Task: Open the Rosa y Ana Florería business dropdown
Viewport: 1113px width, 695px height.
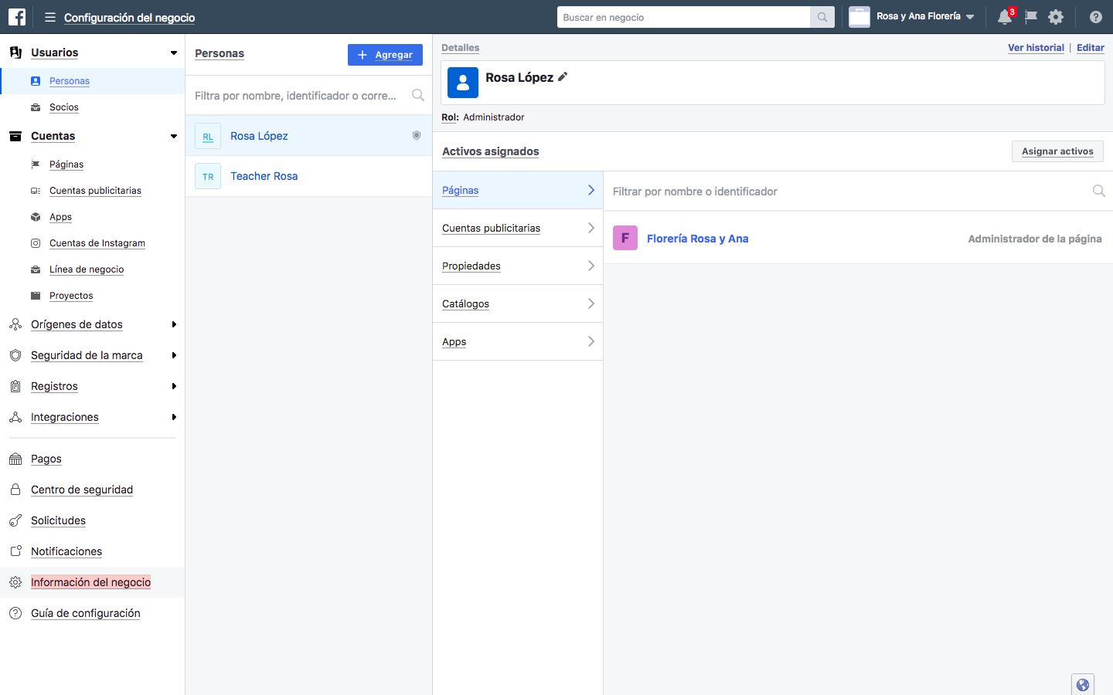Action: coord(912,17)
